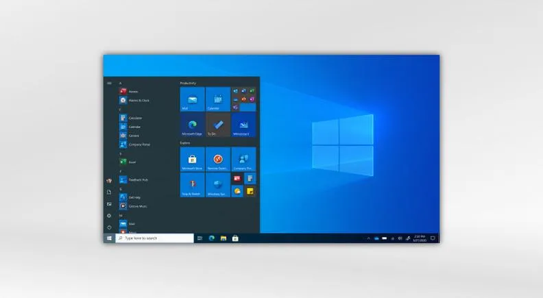Open the To Do tile
The width and height of the screenshot is (543, 298).
coord(218,125)
